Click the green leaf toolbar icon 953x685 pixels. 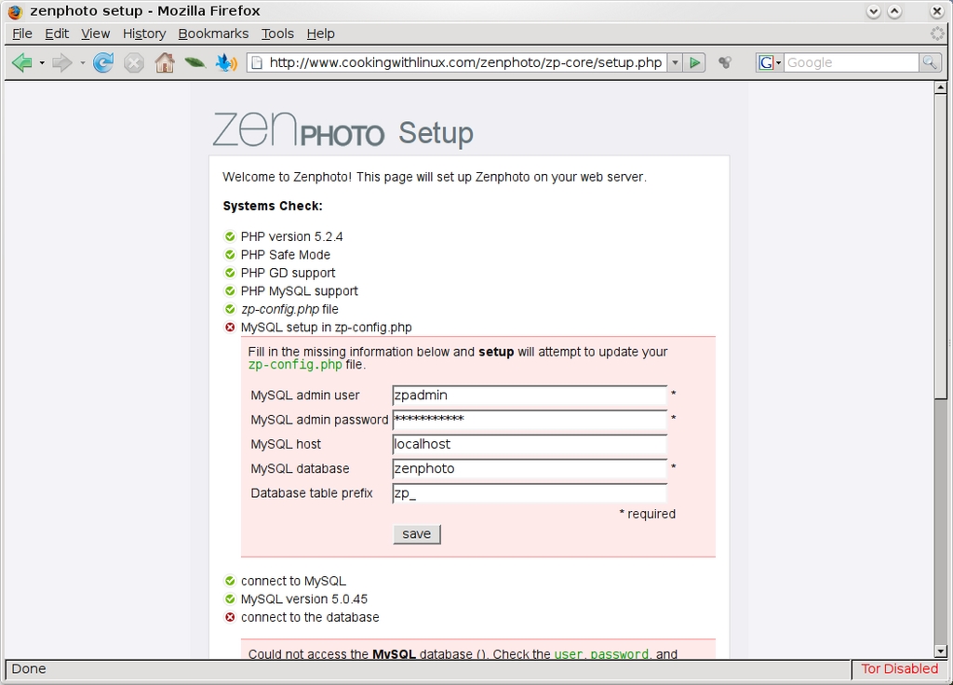pyautogui.click(x=195, y=62)
